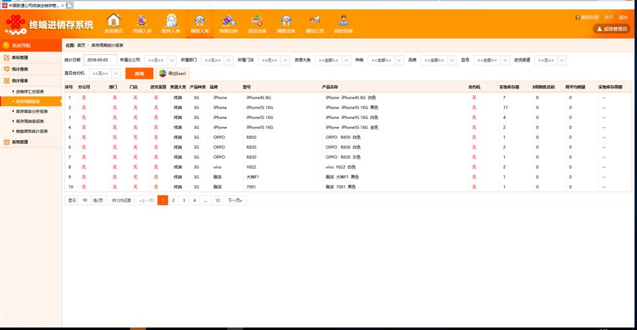This screenshot has height=330, width=637.
Task: Click 'vivo Y622 白色' product name
Action: 340,167
